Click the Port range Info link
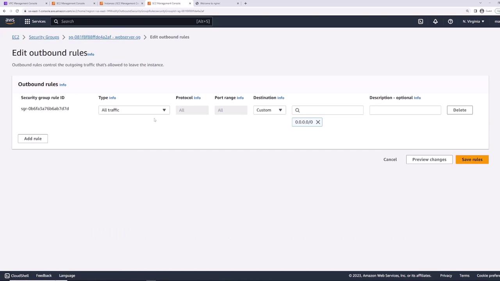 (x=240, y=98)
